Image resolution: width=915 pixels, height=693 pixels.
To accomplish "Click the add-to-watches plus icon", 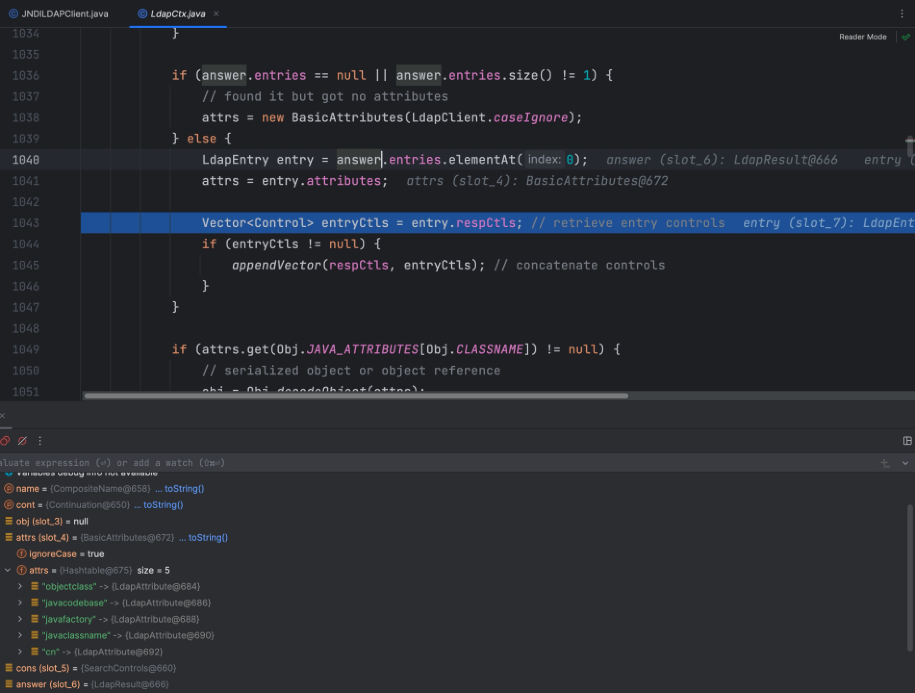I will (x=885, y=463).
